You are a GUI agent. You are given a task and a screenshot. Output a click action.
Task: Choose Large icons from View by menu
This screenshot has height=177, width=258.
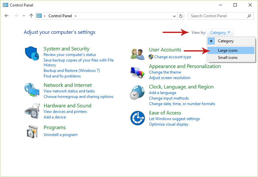pyautogui.click(x=228, y=50)
